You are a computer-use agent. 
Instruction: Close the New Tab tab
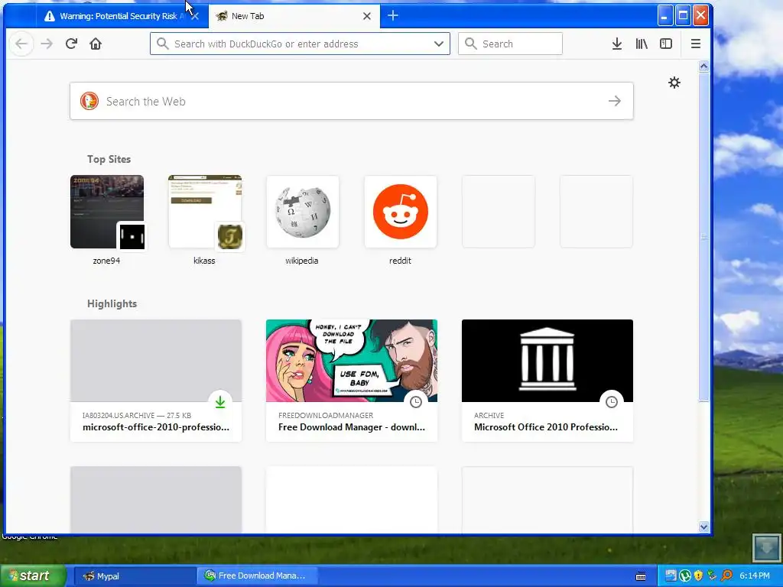tap(367, 16)
